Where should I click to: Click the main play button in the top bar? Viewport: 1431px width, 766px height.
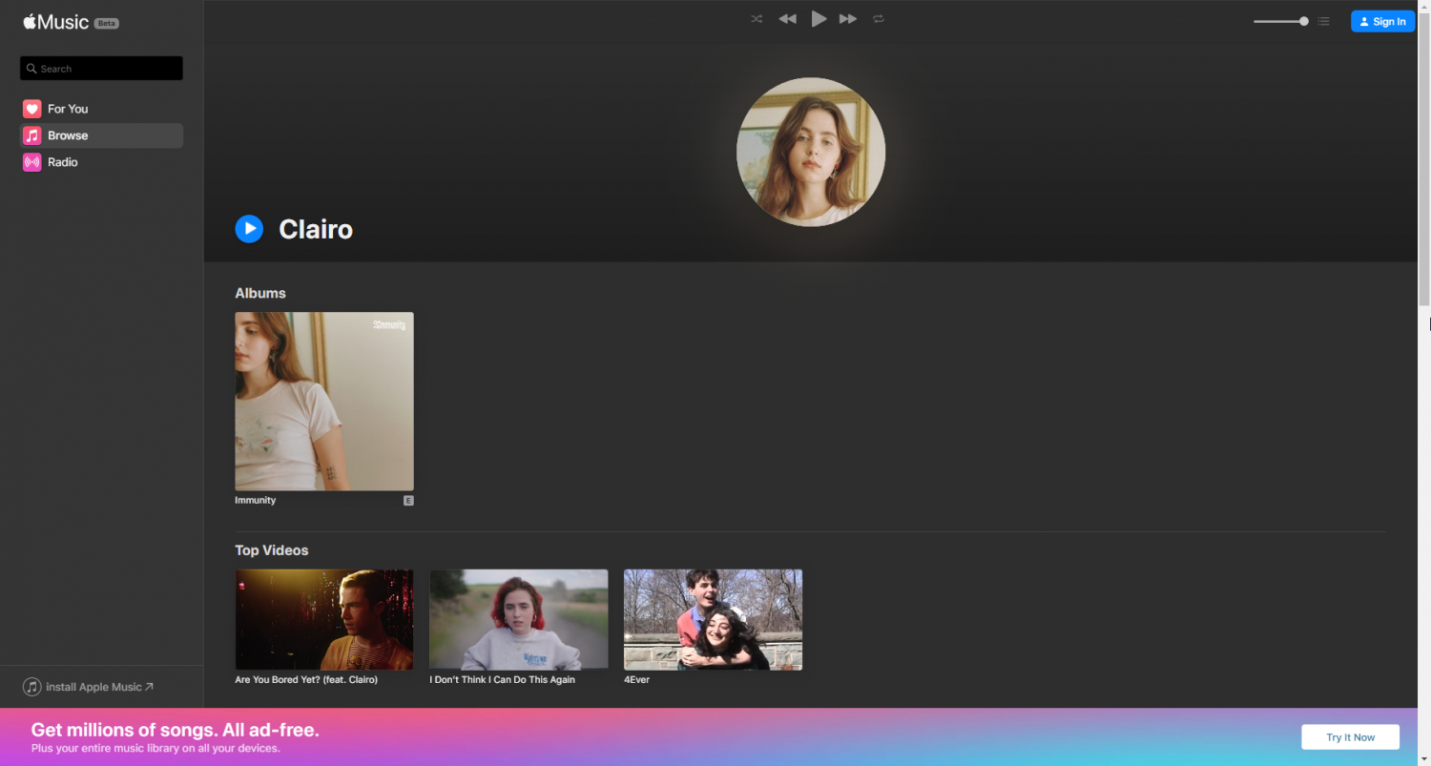(819, 19)
